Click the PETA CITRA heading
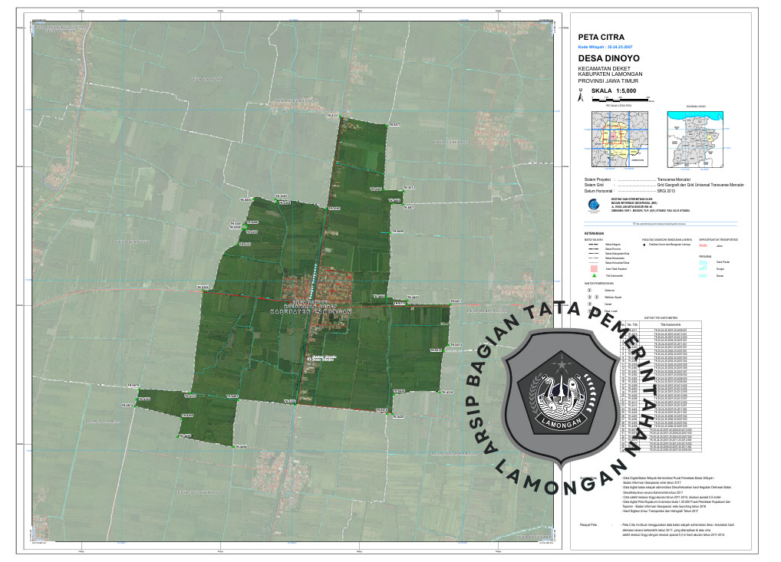 tap(601, 37)
